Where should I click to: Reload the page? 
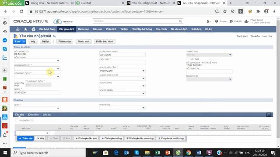coord(21,11)
